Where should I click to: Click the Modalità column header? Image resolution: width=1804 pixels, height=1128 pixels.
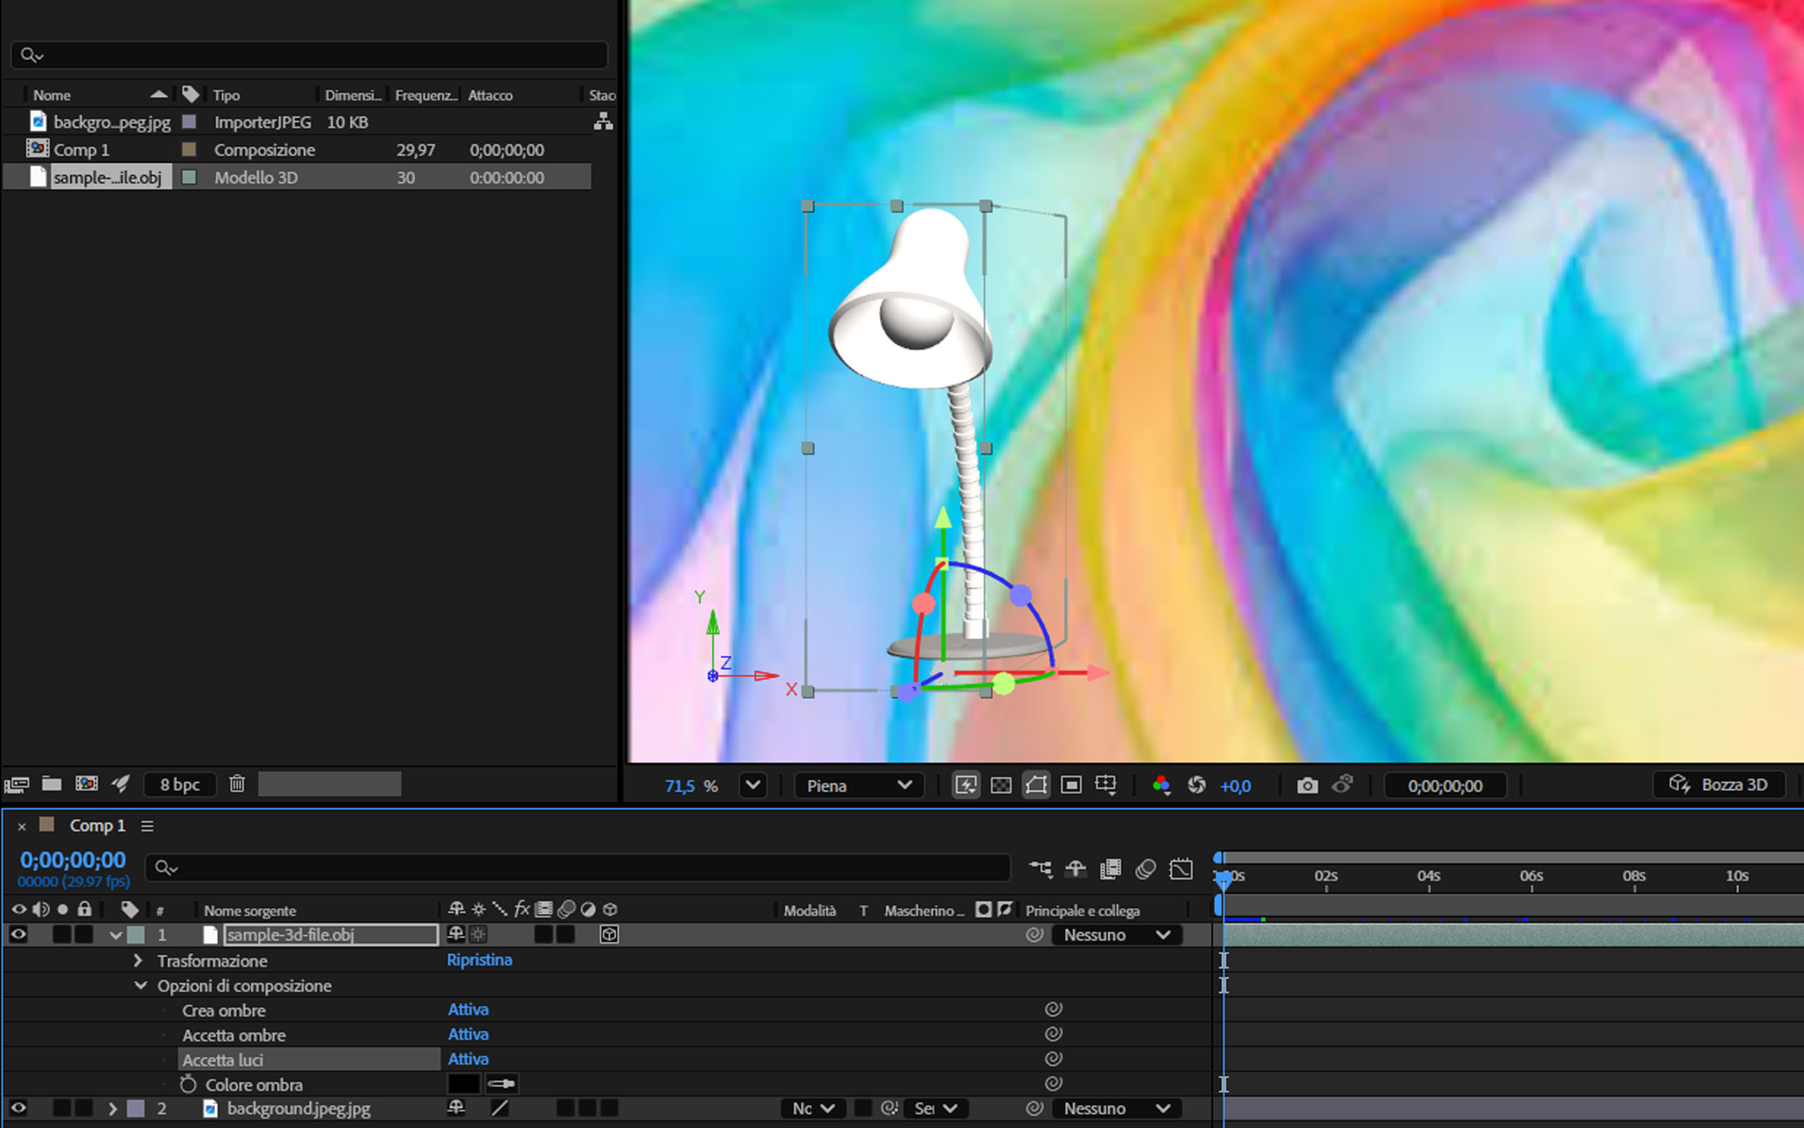click(809, 910)
